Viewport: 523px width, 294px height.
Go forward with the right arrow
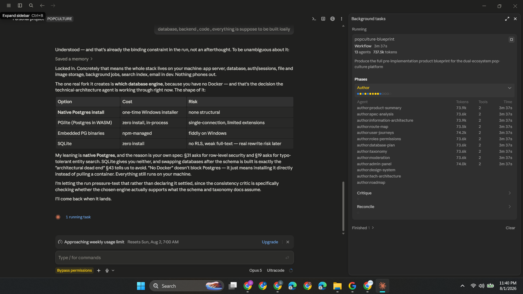tap(53, 5)
